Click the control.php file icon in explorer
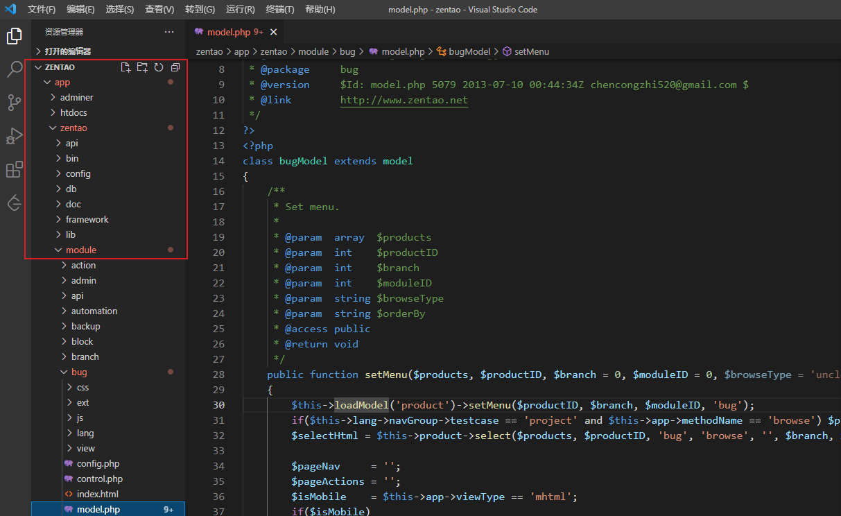The width and height of the screenshot is (841, 516). pos(69,479)
